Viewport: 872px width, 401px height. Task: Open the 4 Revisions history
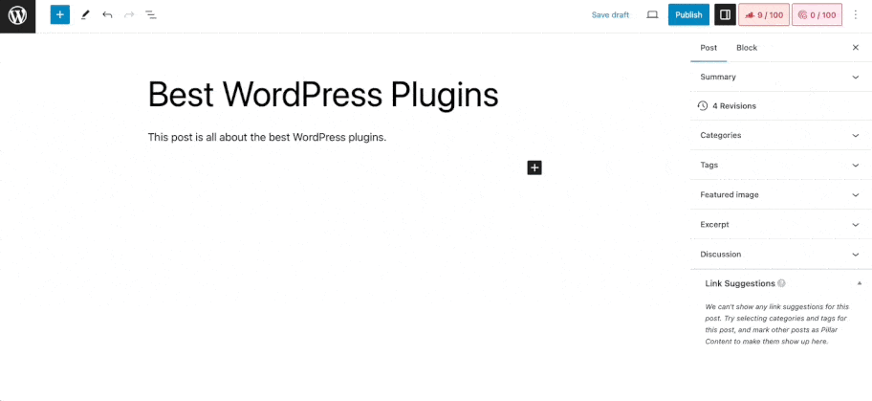coord(733,105)
